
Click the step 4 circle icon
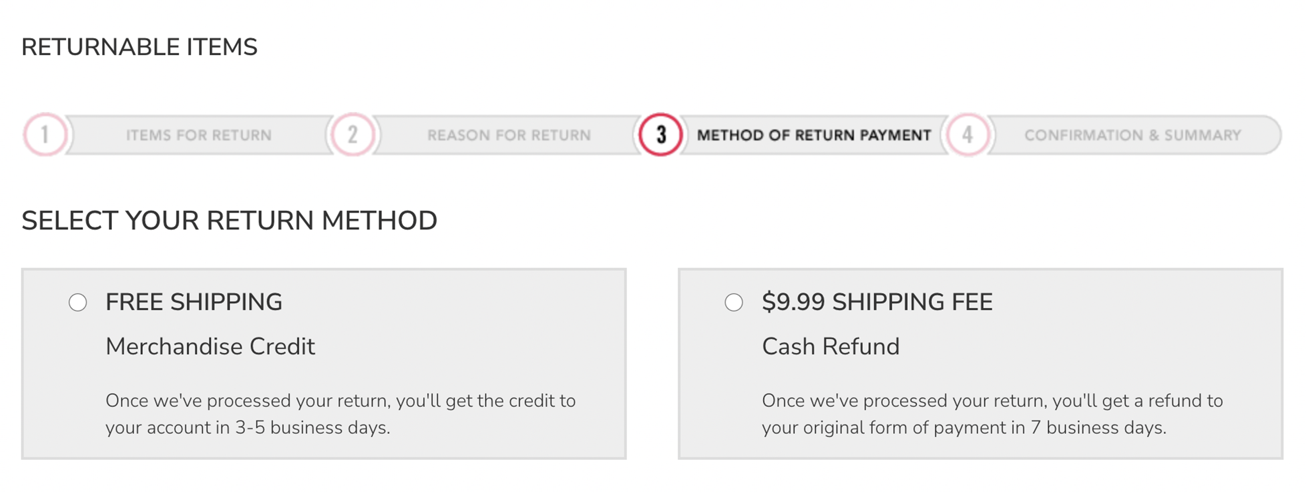tap(968, 134)
